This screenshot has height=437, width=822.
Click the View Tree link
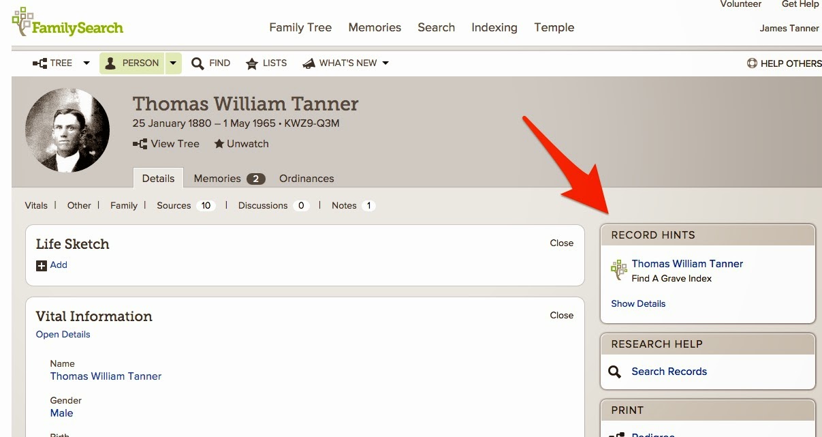coord(175,144)
